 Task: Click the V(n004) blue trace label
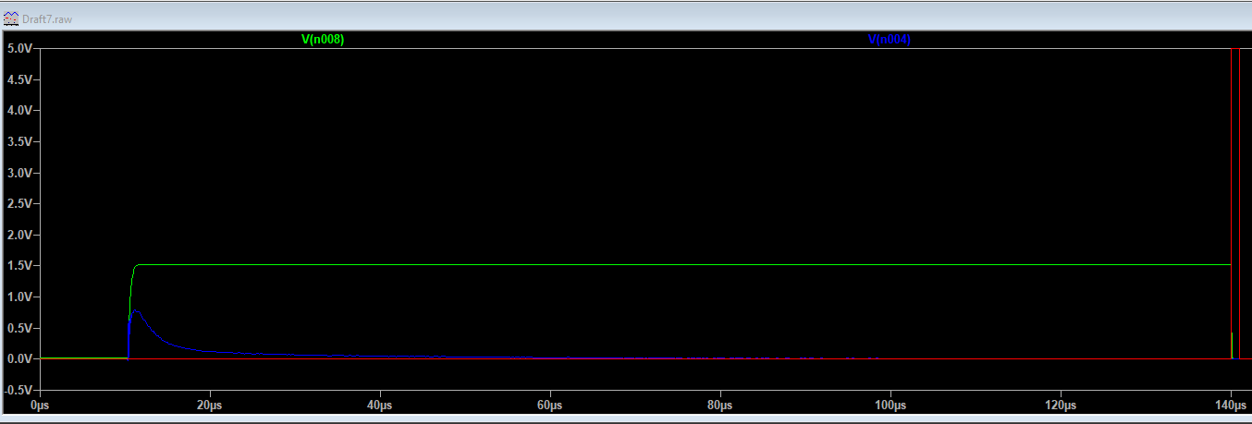(889, 40)
